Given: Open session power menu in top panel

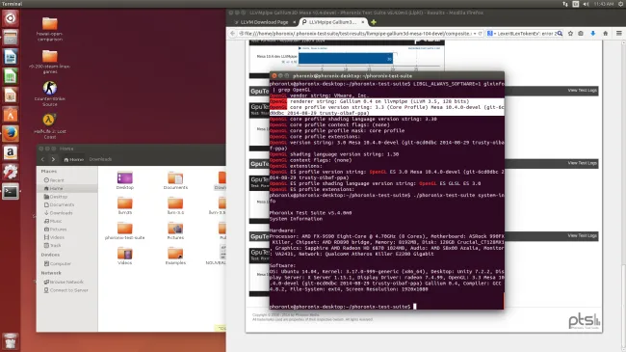Looking at the screenshot, I should pyautogui.click(x=621, y=4).
